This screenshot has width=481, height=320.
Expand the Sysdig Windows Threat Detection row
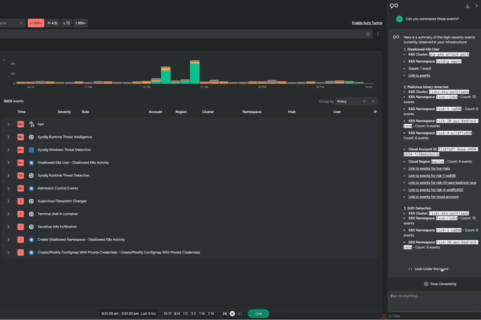tap(9, 150)
